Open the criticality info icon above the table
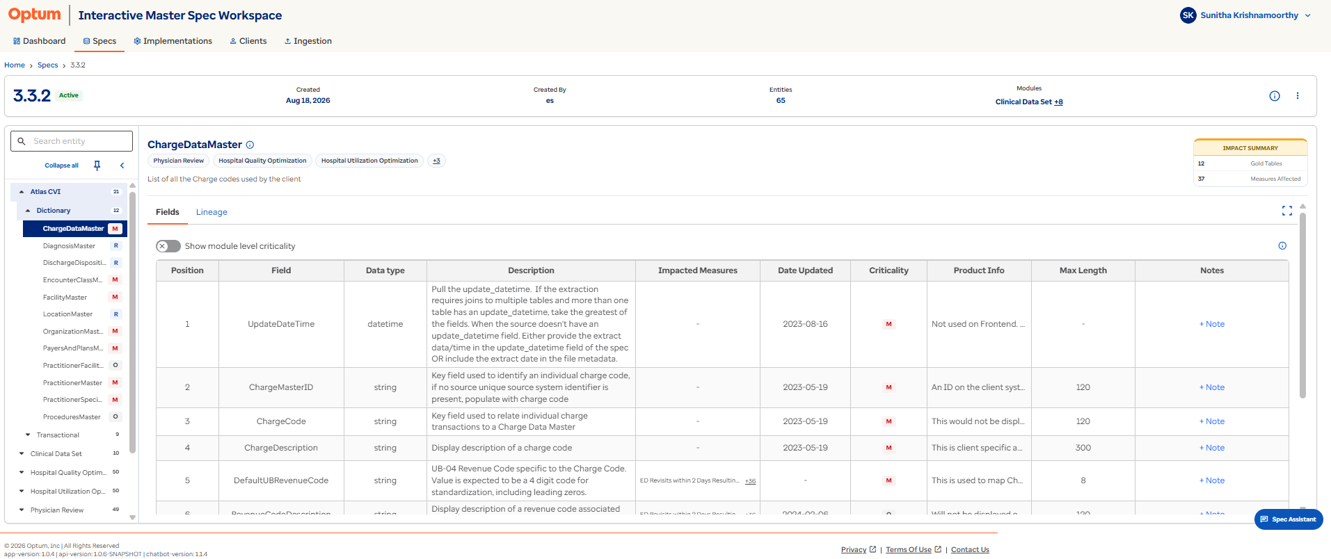Image resolution: width=1331 pixels, height=559 pixels. pyautogui.click(x=1282, y=245)
